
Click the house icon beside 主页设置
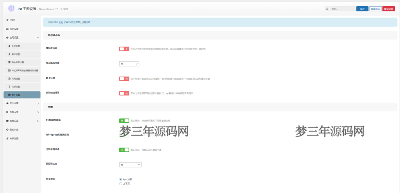(x=7, y=104)
